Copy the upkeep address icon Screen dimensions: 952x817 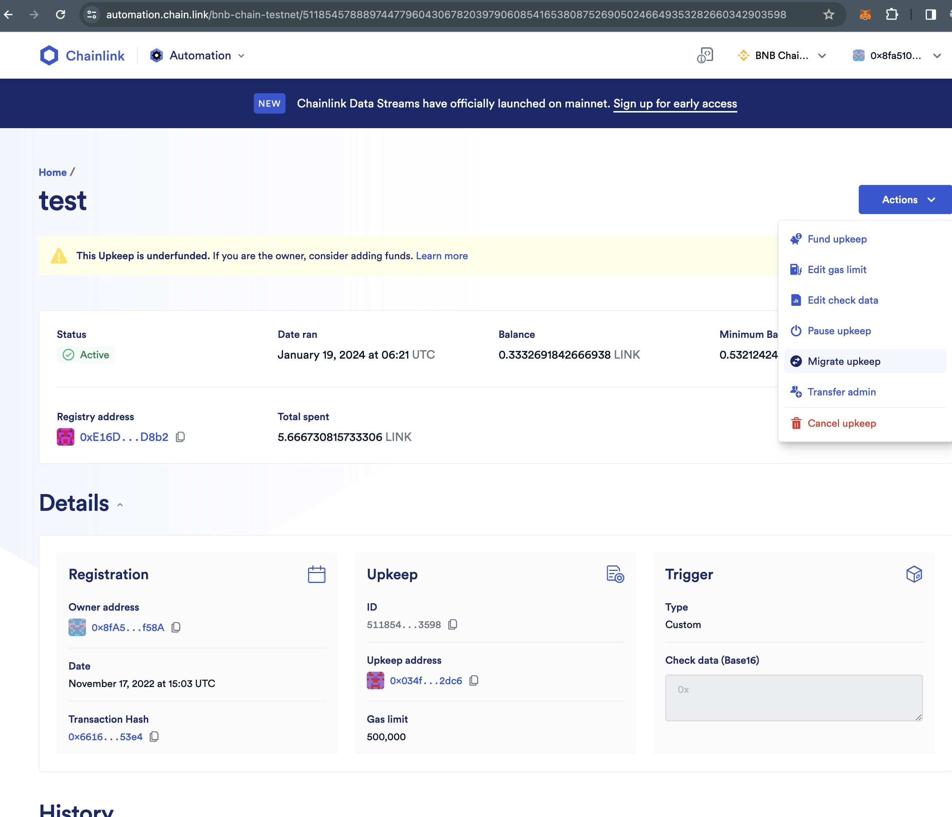tap(474, 680)
